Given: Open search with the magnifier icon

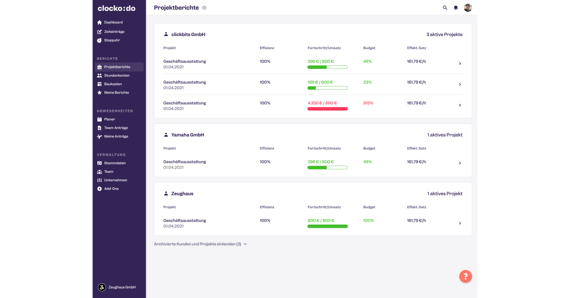Looking at the screenshot, I should pos(445,8).
